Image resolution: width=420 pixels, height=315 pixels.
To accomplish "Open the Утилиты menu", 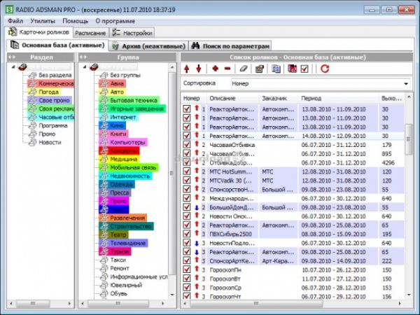I will tap(42, 21).
